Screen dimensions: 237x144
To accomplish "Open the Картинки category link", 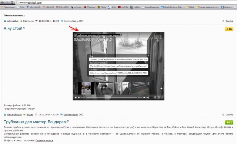I will pos(29,21).
